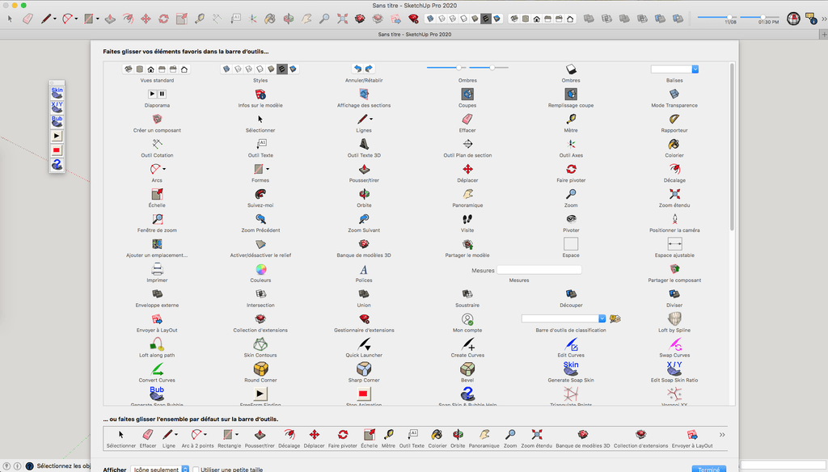
Task: Click the Terminé button
Action: tap(708, 469)
